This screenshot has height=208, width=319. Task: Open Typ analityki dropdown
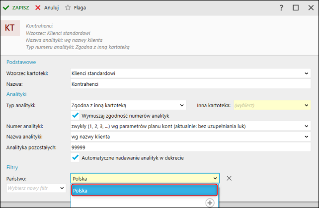pyautogui.click(x=182, y=105)
